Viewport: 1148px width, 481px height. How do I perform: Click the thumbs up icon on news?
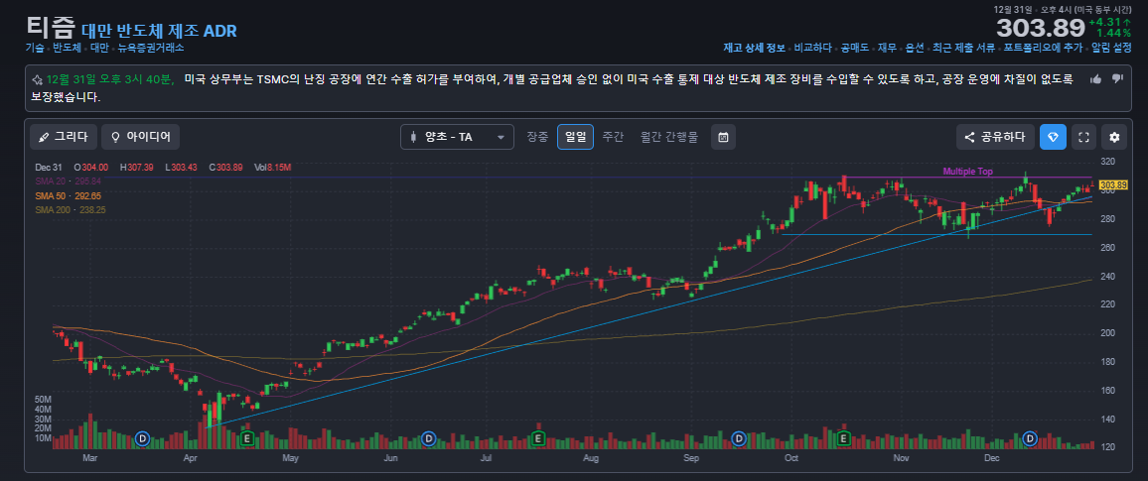coord(1096,78)
